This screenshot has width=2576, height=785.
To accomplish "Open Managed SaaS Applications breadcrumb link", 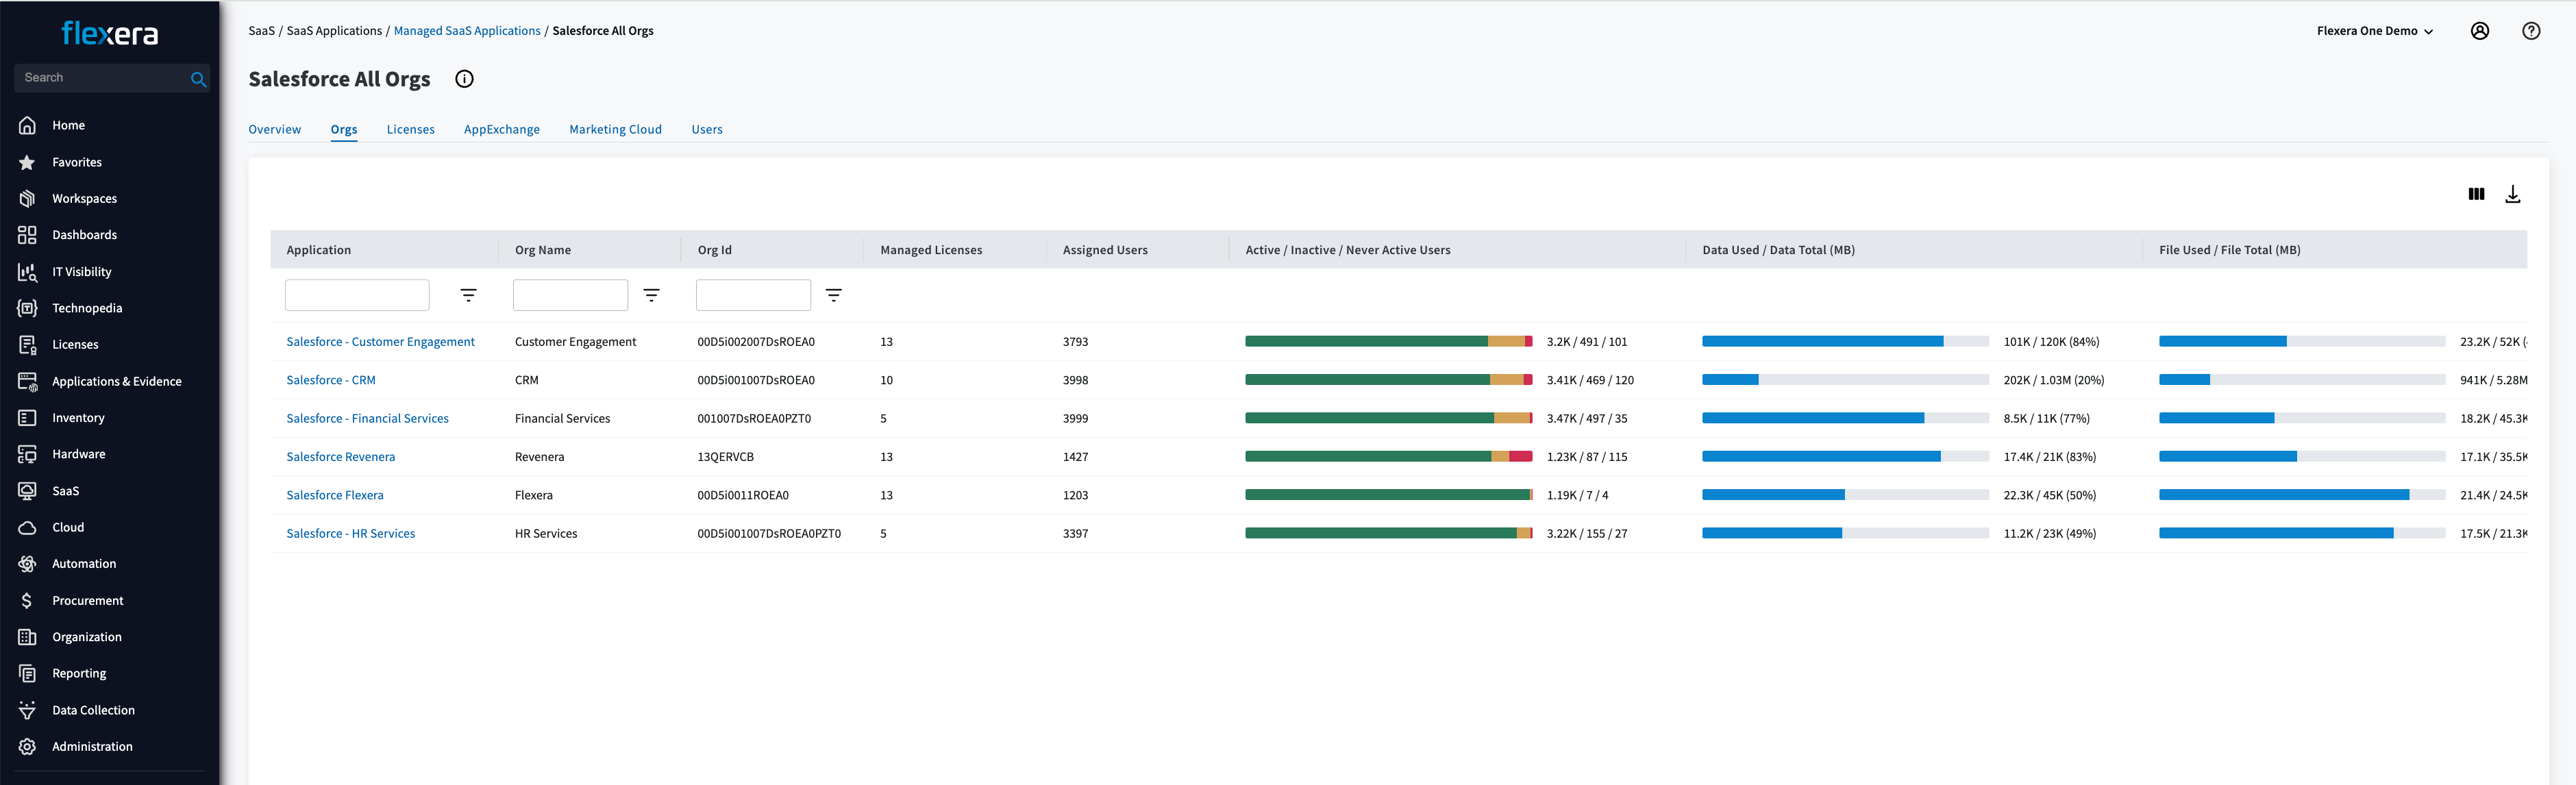I will [x=467, y=31].
